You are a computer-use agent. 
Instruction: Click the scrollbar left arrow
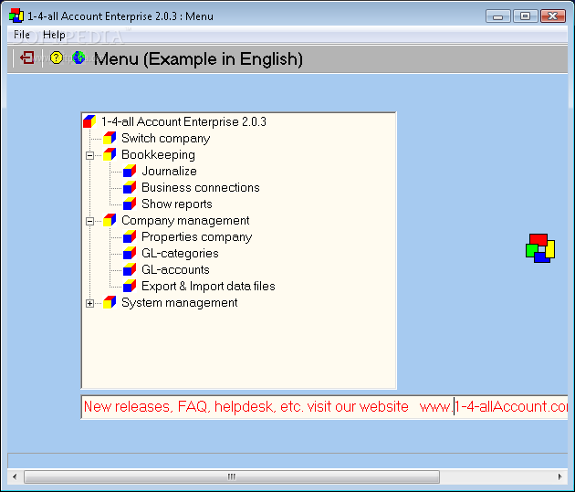pos(15,476)
